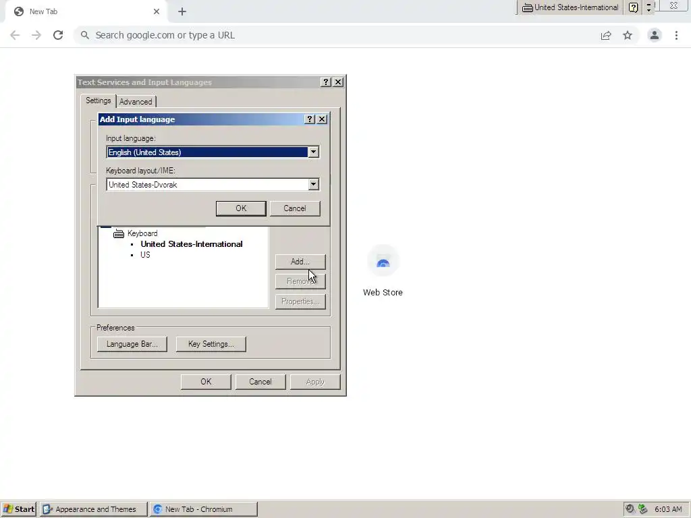
Task: Open the Keyboard layout/IME dropdown arrow
Action: 313,184
